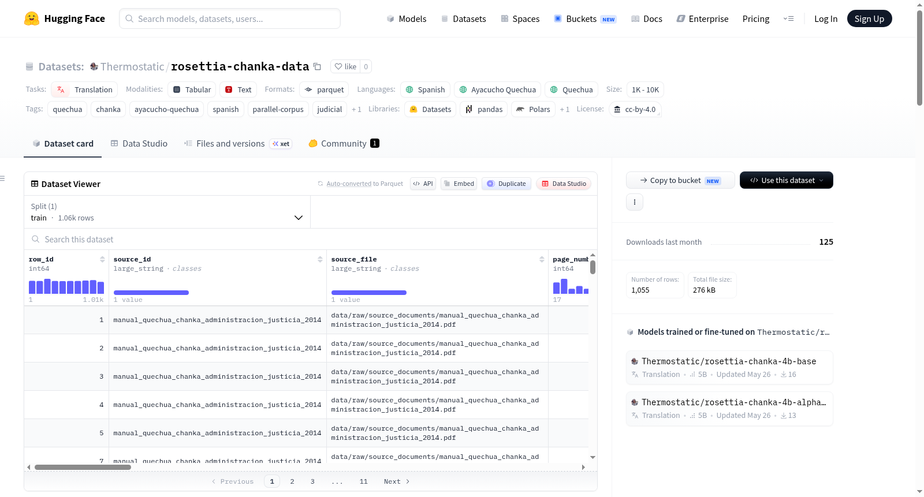Expand the +1 more libraries indicator
The height and width of the screenshot is (497, 924).
(x=564, y=109)
